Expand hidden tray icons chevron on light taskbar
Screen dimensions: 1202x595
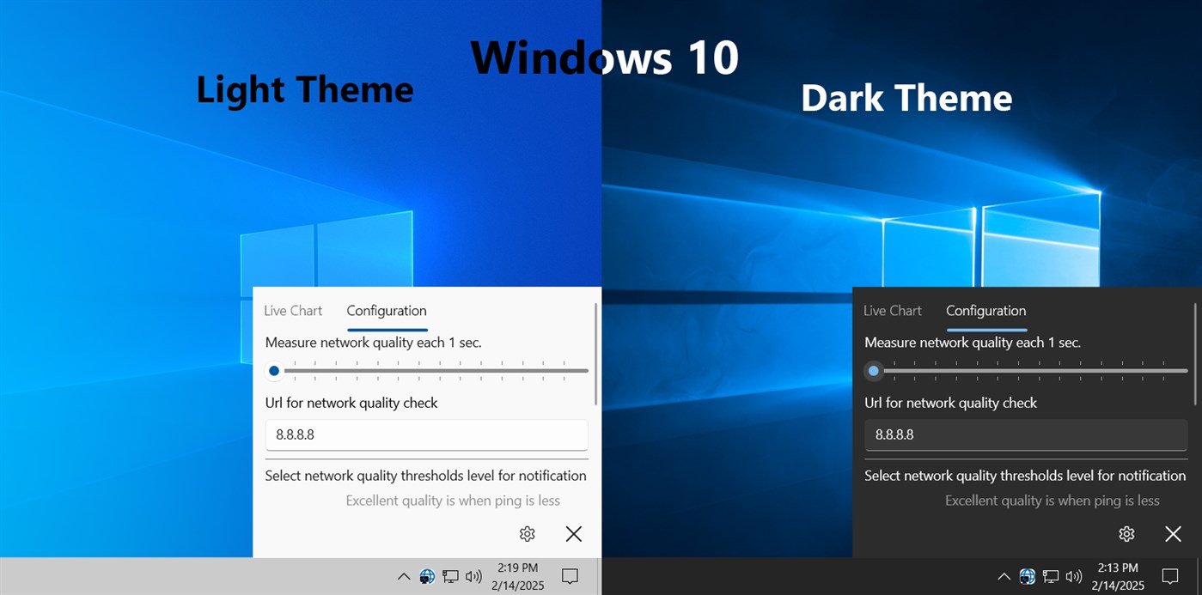403,576
